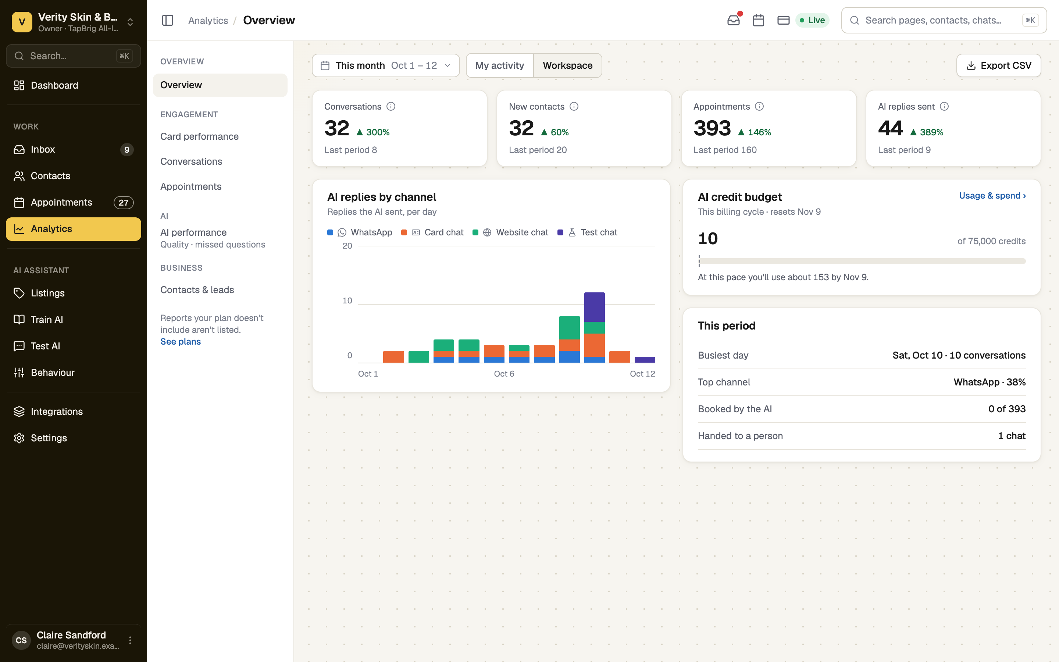1059x662 pixels.
Task: Toggle Test chat series in chart legend
Action: (587, 232)
